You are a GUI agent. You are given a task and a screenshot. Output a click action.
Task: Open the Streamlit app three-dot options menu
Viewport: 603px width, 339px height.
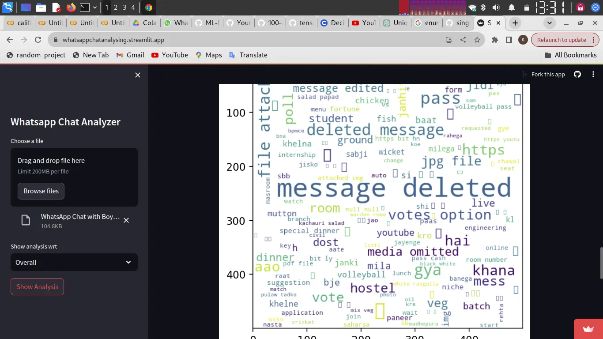[x=593, y=74]
